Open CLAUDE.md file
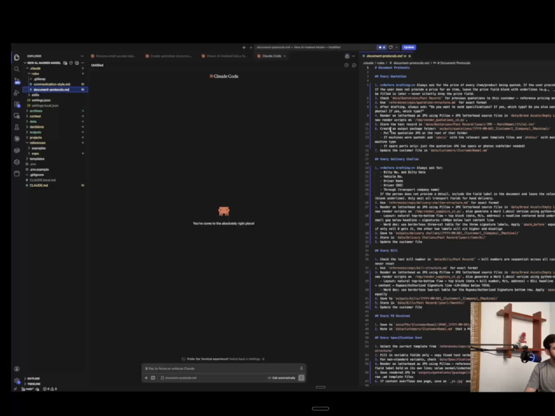This screenshot has width=555, height=416. pos(39,185)
